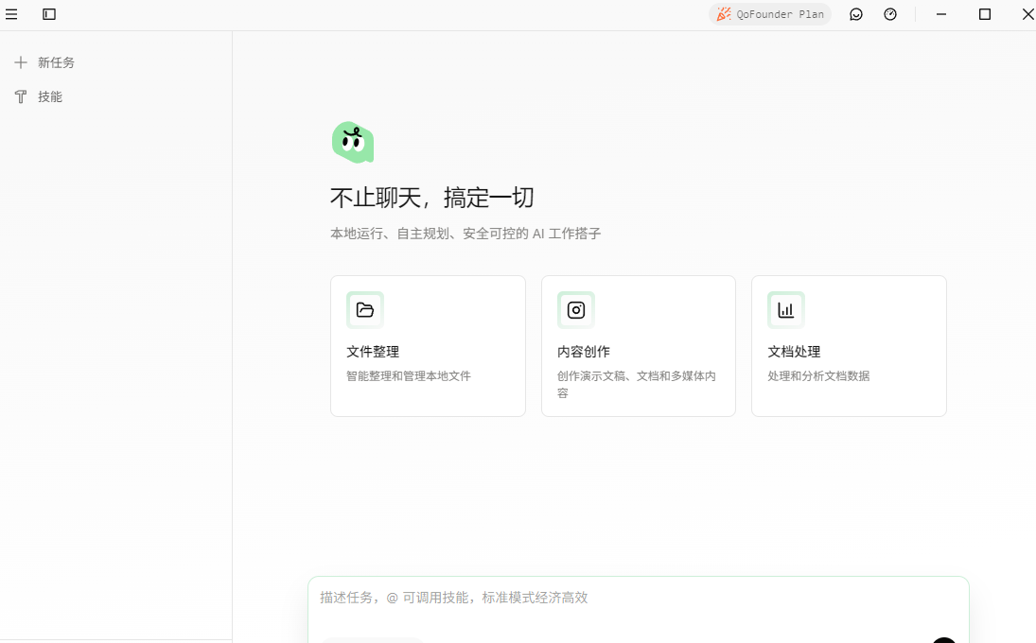1036x643 pixels.
Task: Maximize the application window
Action: (985, 14)
